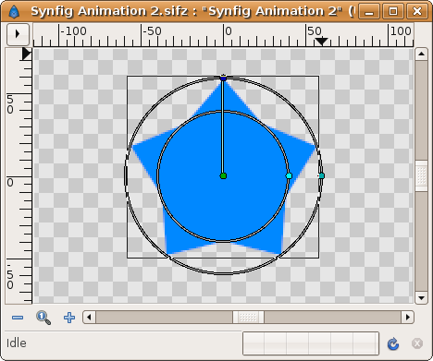Click the vertical scrollbar thumb
This screenshot has width=433, height=361.
point(421,176)
